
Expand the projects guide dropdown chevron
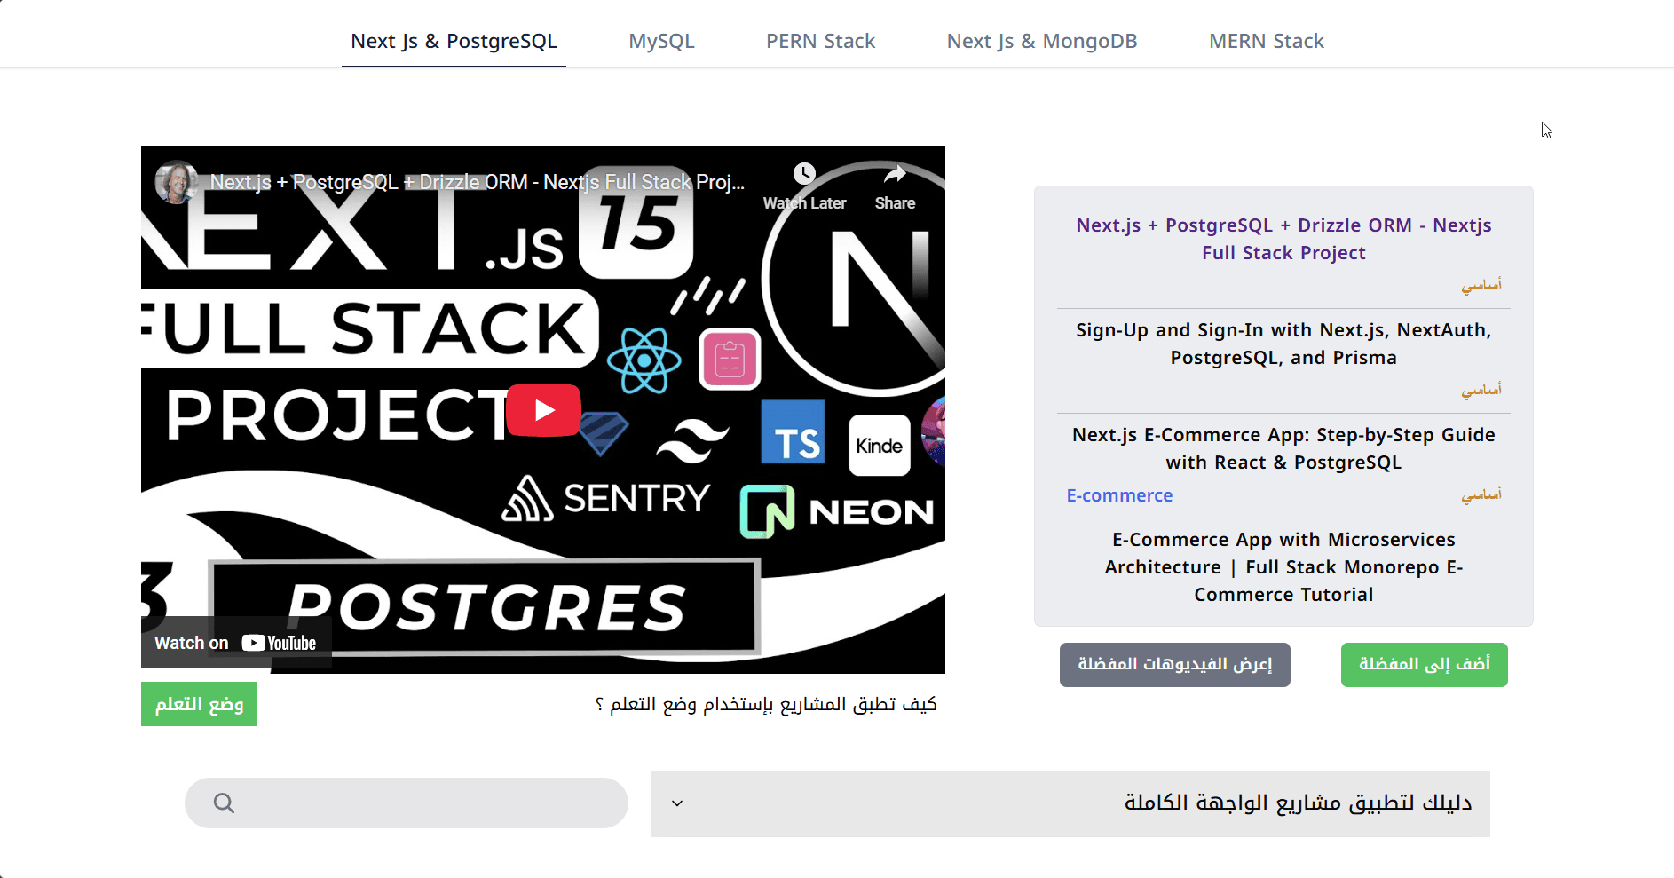tap(677, 803)
